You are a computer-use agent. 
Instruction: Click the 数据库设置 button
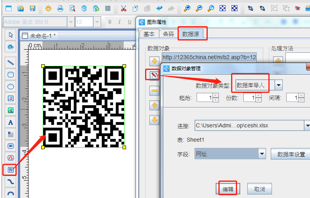click(291, 154)
